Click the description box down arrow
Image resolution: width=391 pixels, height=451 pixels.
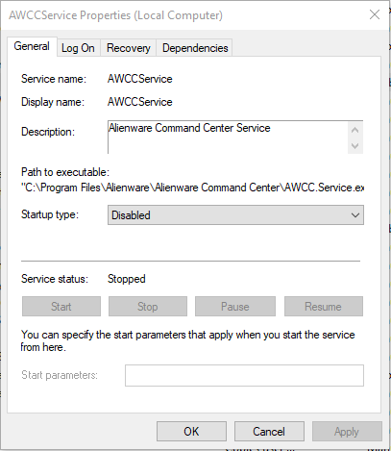(x=354, y=146)
